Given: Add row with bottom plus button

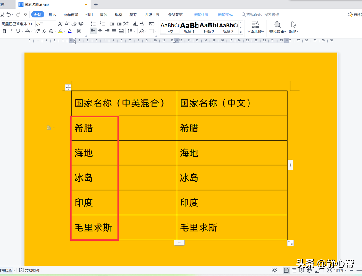Looking at the screenshot, I should pos(179,243).
